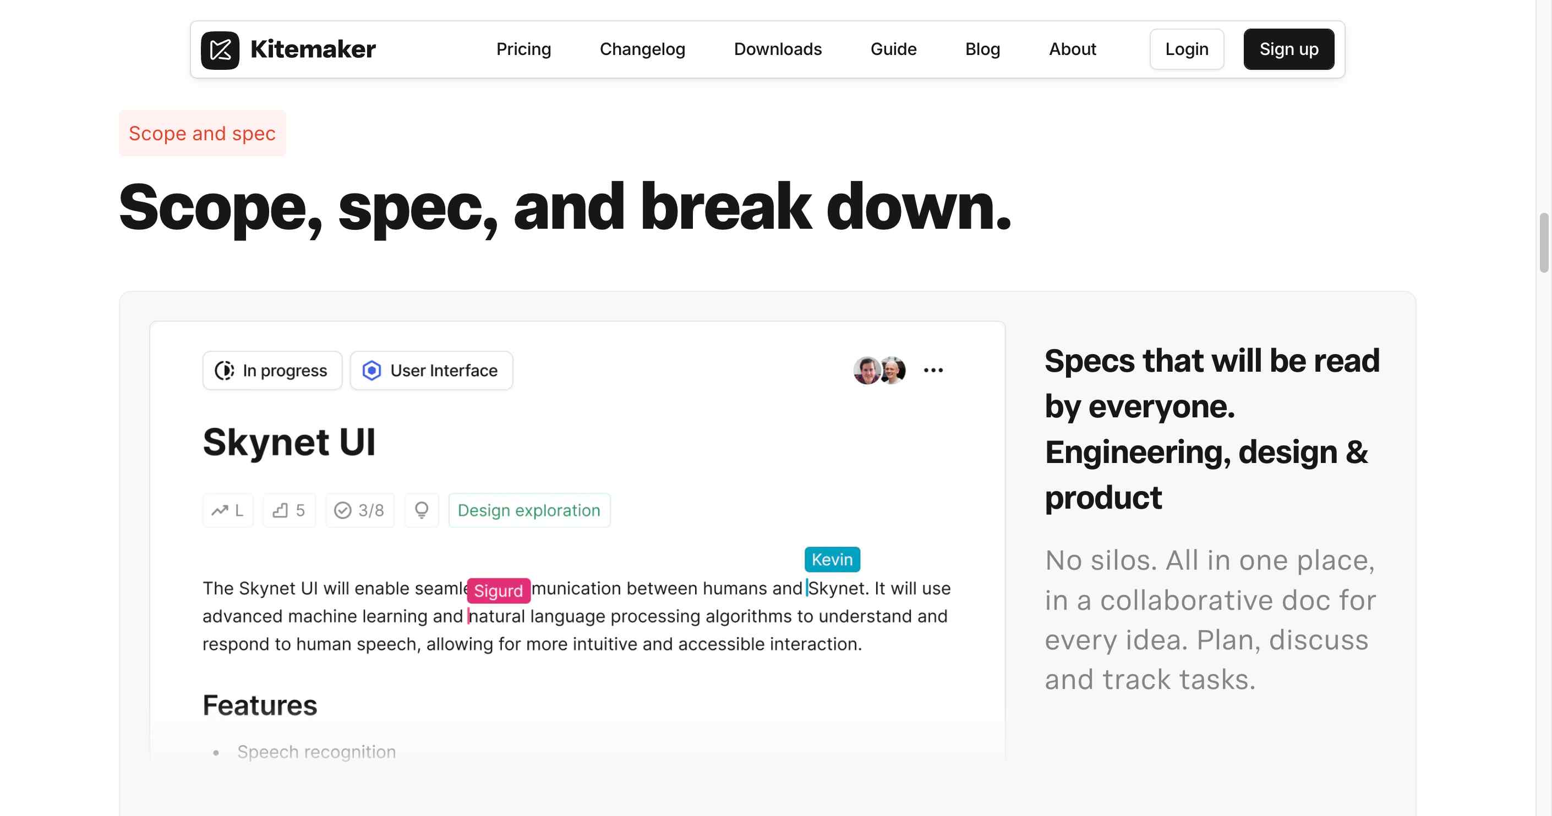Open the Pricing page
The image size is (1552, 816).
[523, 49]
